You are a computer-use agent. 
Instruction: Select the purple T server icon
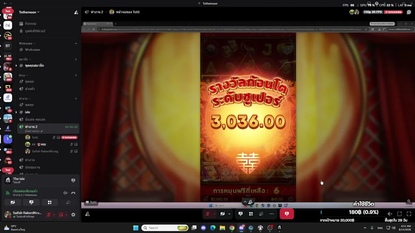(8, 139)
